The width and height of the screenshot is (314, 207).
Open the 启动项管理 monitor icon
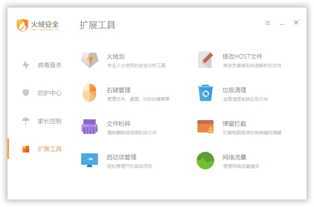tap(89, 160)
